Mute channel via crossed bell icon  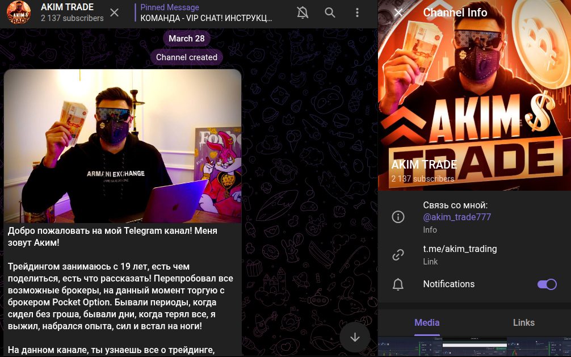(x=303, y=12)
